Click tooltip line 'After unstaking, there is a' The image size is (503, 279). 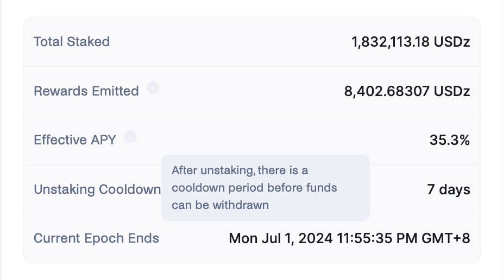coord(240,170)
